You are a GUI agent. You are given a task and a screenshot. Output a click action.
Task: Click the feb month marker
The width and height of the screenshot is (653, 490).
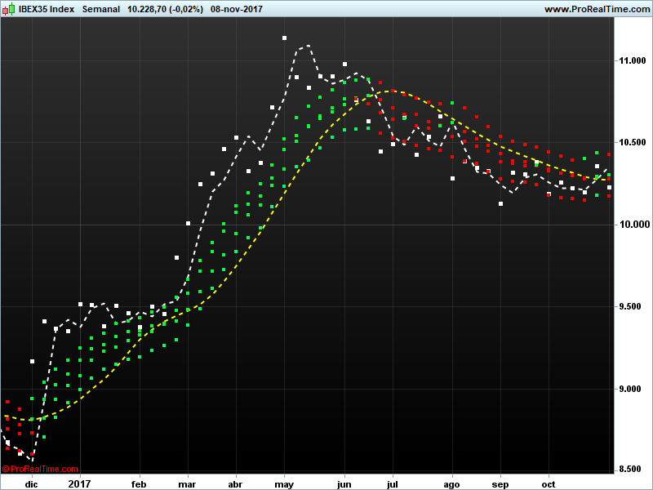[138, 483]
